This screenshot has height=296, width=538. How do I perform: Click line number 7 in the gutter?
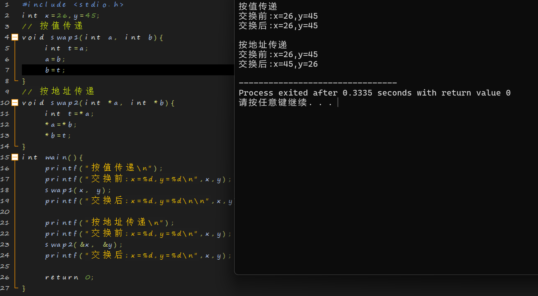point(7,70)
